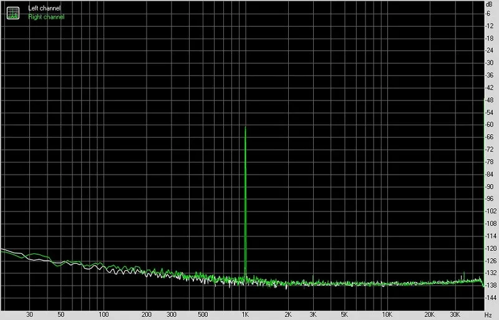Click the 5K frequency axis label
The height and width of the screenshot is (320, 499).
tap(344, 314)
